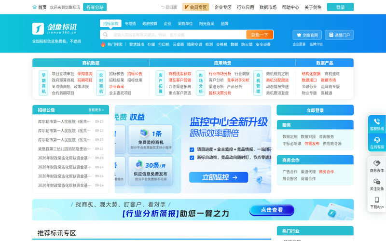Open 关于剑鱼 in top menu

[x=313, y=7]
